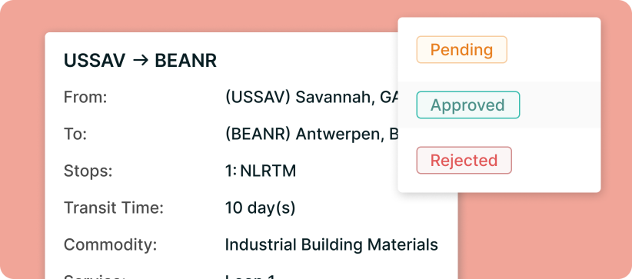Click the From: field label

point(85,97)
